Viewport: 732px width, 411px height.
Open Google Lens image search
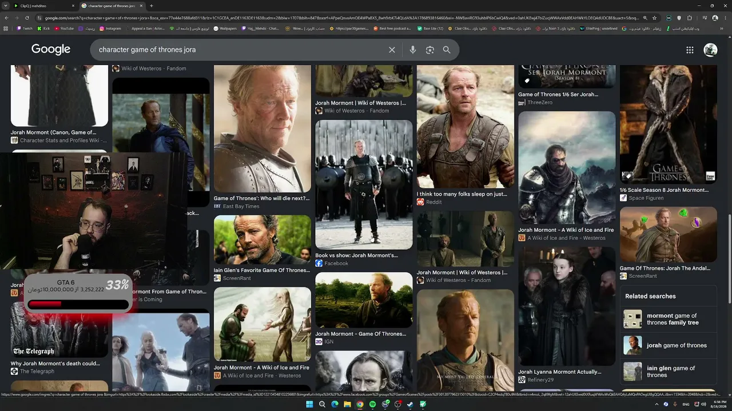tap(430, 50)
